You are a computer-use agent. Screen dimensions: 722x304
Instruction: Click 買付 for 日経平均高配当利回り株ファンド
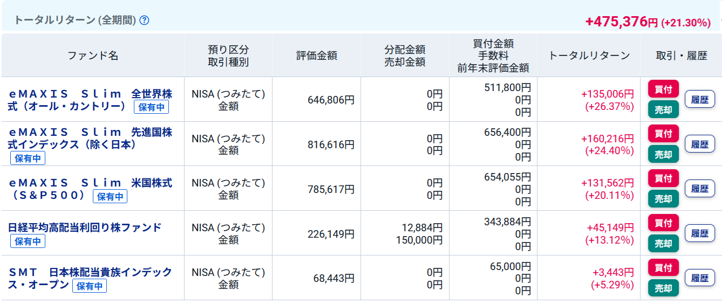tap(663, 223)
